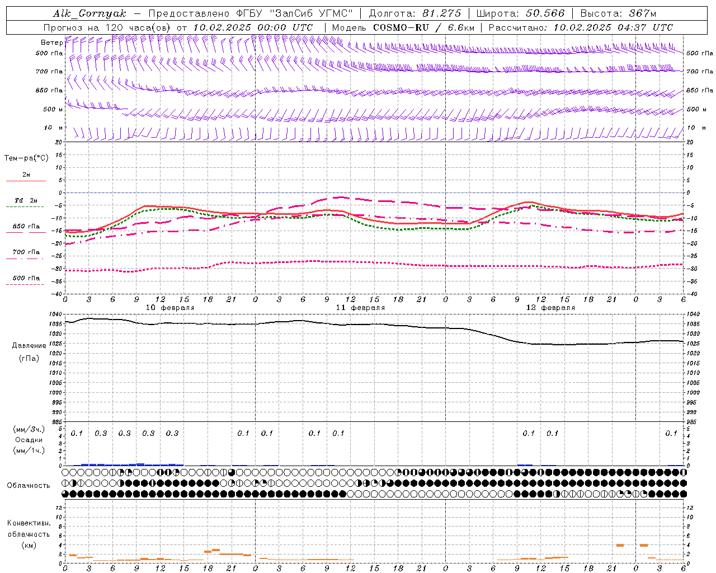The image size is (716, 573).
Task: Click the 12 февраля date label
Action: click(x=550, y=308)
